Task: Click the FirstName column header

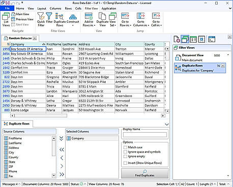Action: [x=54, y=44]
